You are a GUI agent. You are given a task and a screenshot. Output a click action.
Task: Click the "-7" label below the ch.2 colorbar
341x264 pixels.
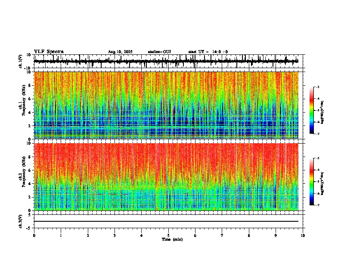[x=318, y=205]
